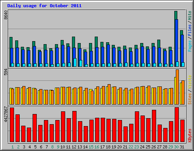194x151 pixels.
Task: Click day label 22 on the x-axis
Action: 131,147
